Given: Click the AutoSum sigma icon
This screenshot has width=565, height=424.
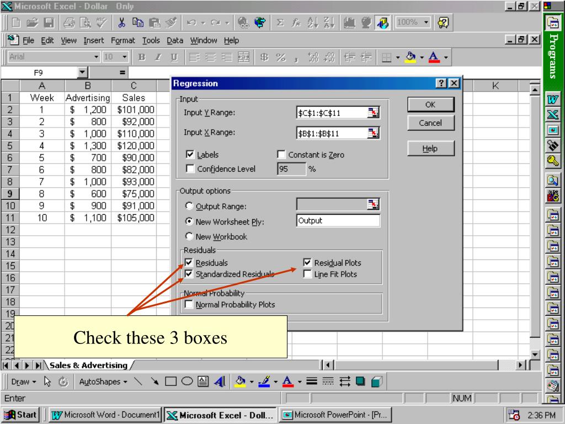Looking at the screenshot, I should pos(280,23).
